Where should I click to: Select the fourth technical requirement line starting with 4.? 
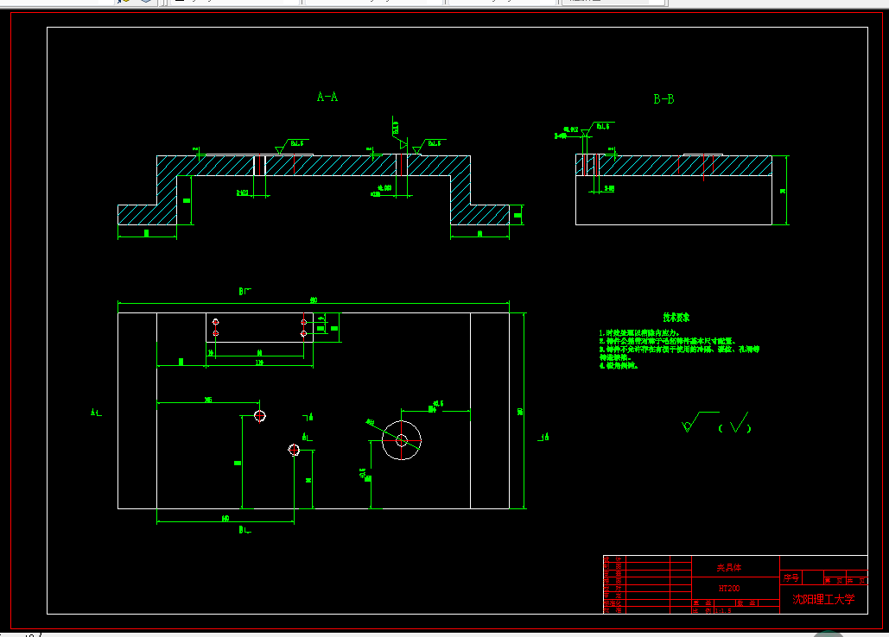pos(619,366)
